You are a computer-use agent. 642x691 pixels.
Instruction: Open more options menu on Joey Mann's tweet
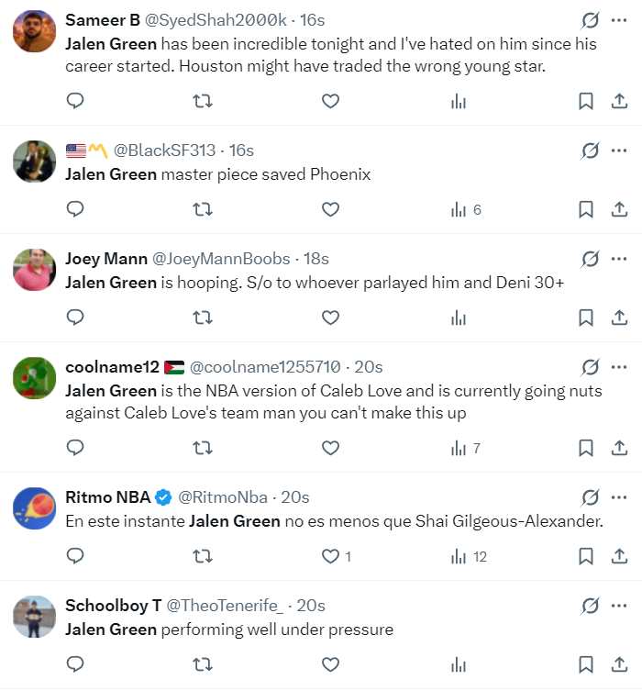[619, 259]
